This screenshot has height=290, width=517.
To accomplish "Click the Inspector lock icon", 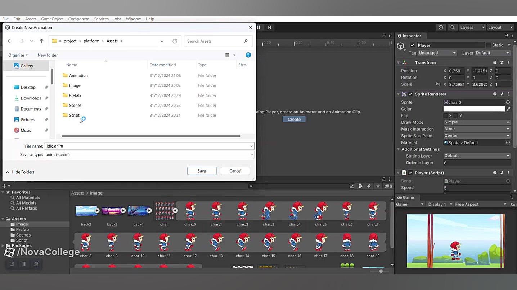I will [506, 36].
